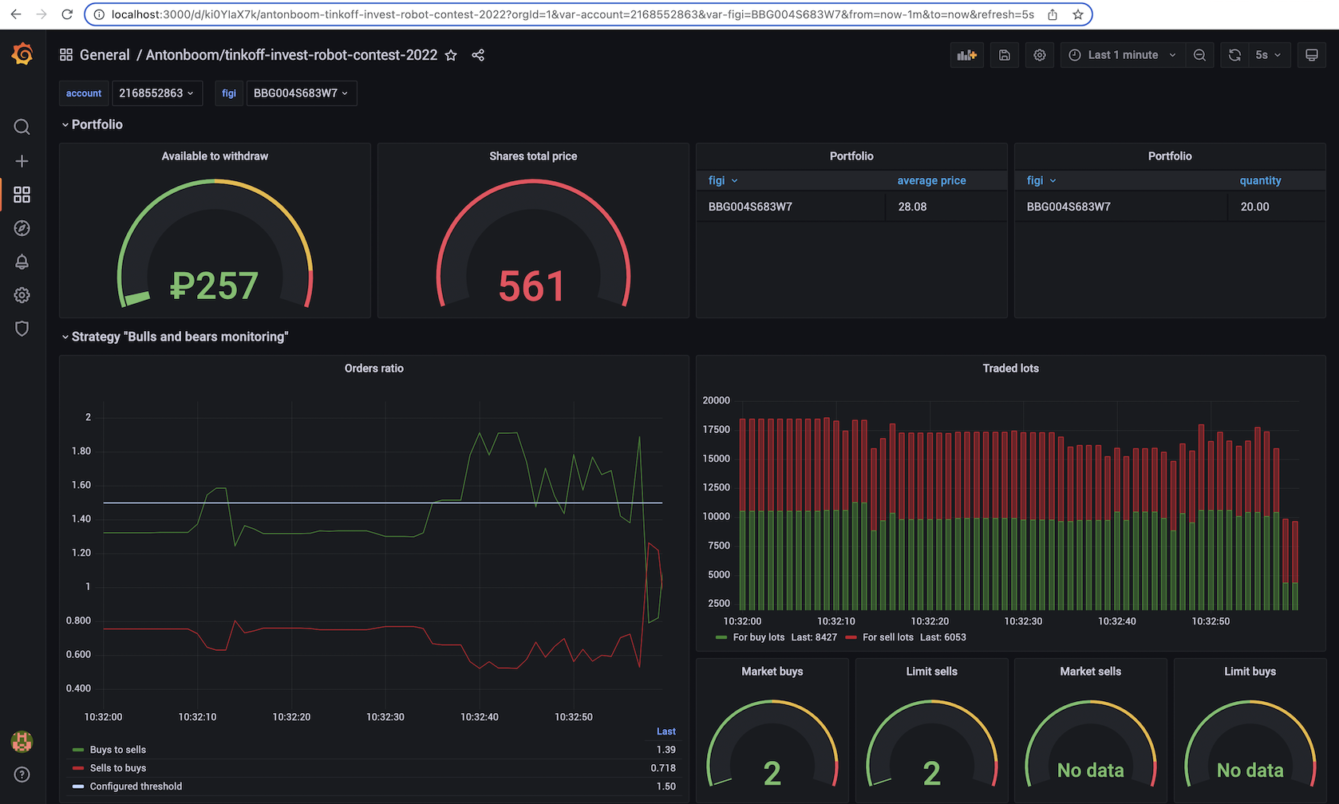Open the Configuration gear in sidebar

coord(22,295)
